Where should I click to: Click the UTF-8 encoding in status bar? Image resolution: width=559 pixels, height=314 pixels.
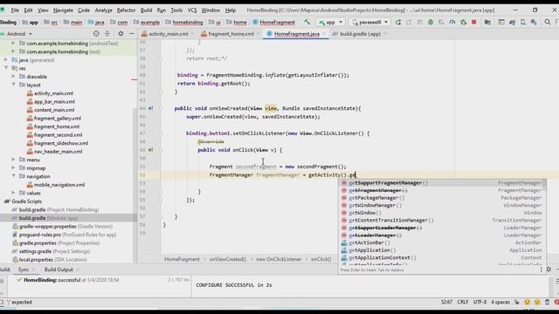[480, 302]
